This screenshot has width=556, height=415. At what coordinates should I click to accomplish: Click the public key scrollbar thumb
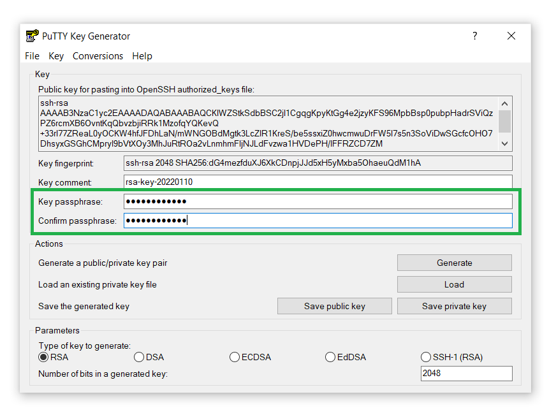tap(504, 121)
